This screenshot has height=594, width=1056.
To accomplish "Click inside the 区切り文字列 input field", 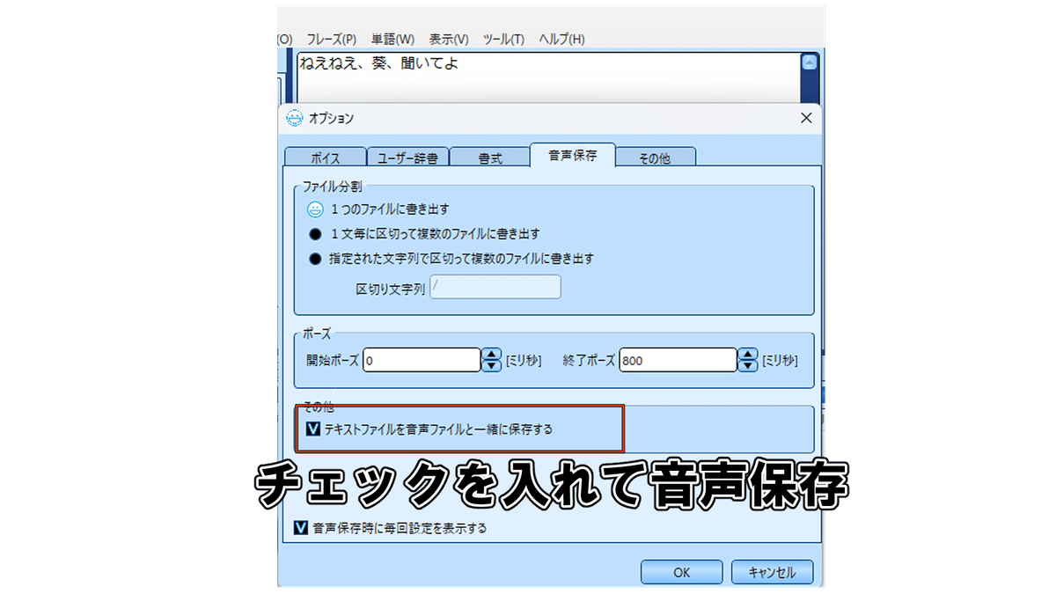I will [495, 287].
